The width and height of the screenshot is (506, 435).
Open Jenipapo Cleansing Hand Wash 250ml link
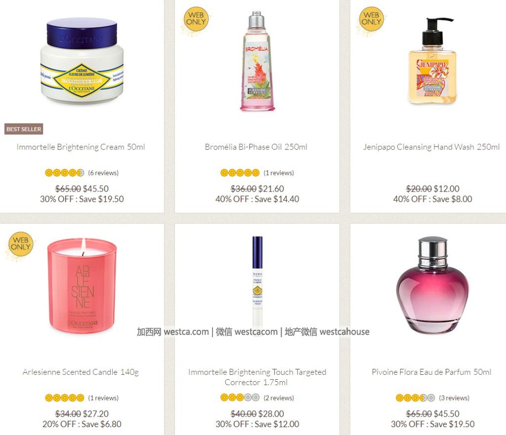tap(431, 147)
